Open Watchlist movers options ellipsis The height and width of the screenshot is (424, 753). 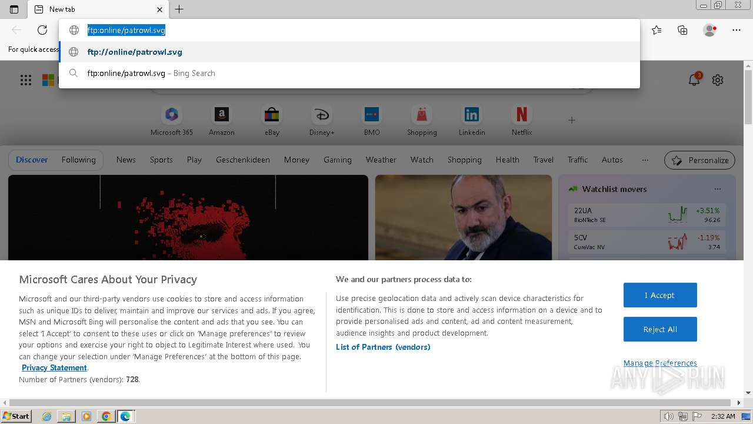(718, 189)
